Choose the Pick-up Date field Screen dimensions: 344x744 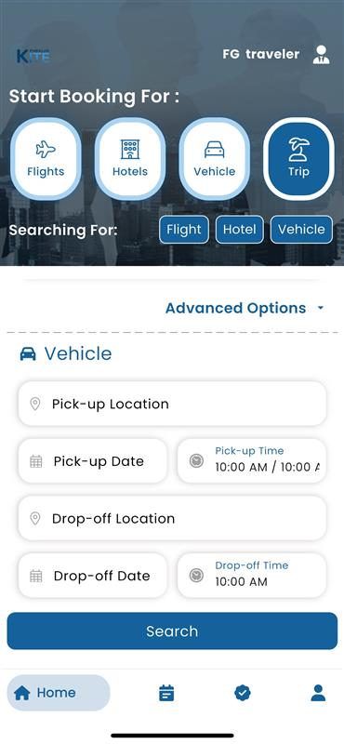click(x=93, y=460)
